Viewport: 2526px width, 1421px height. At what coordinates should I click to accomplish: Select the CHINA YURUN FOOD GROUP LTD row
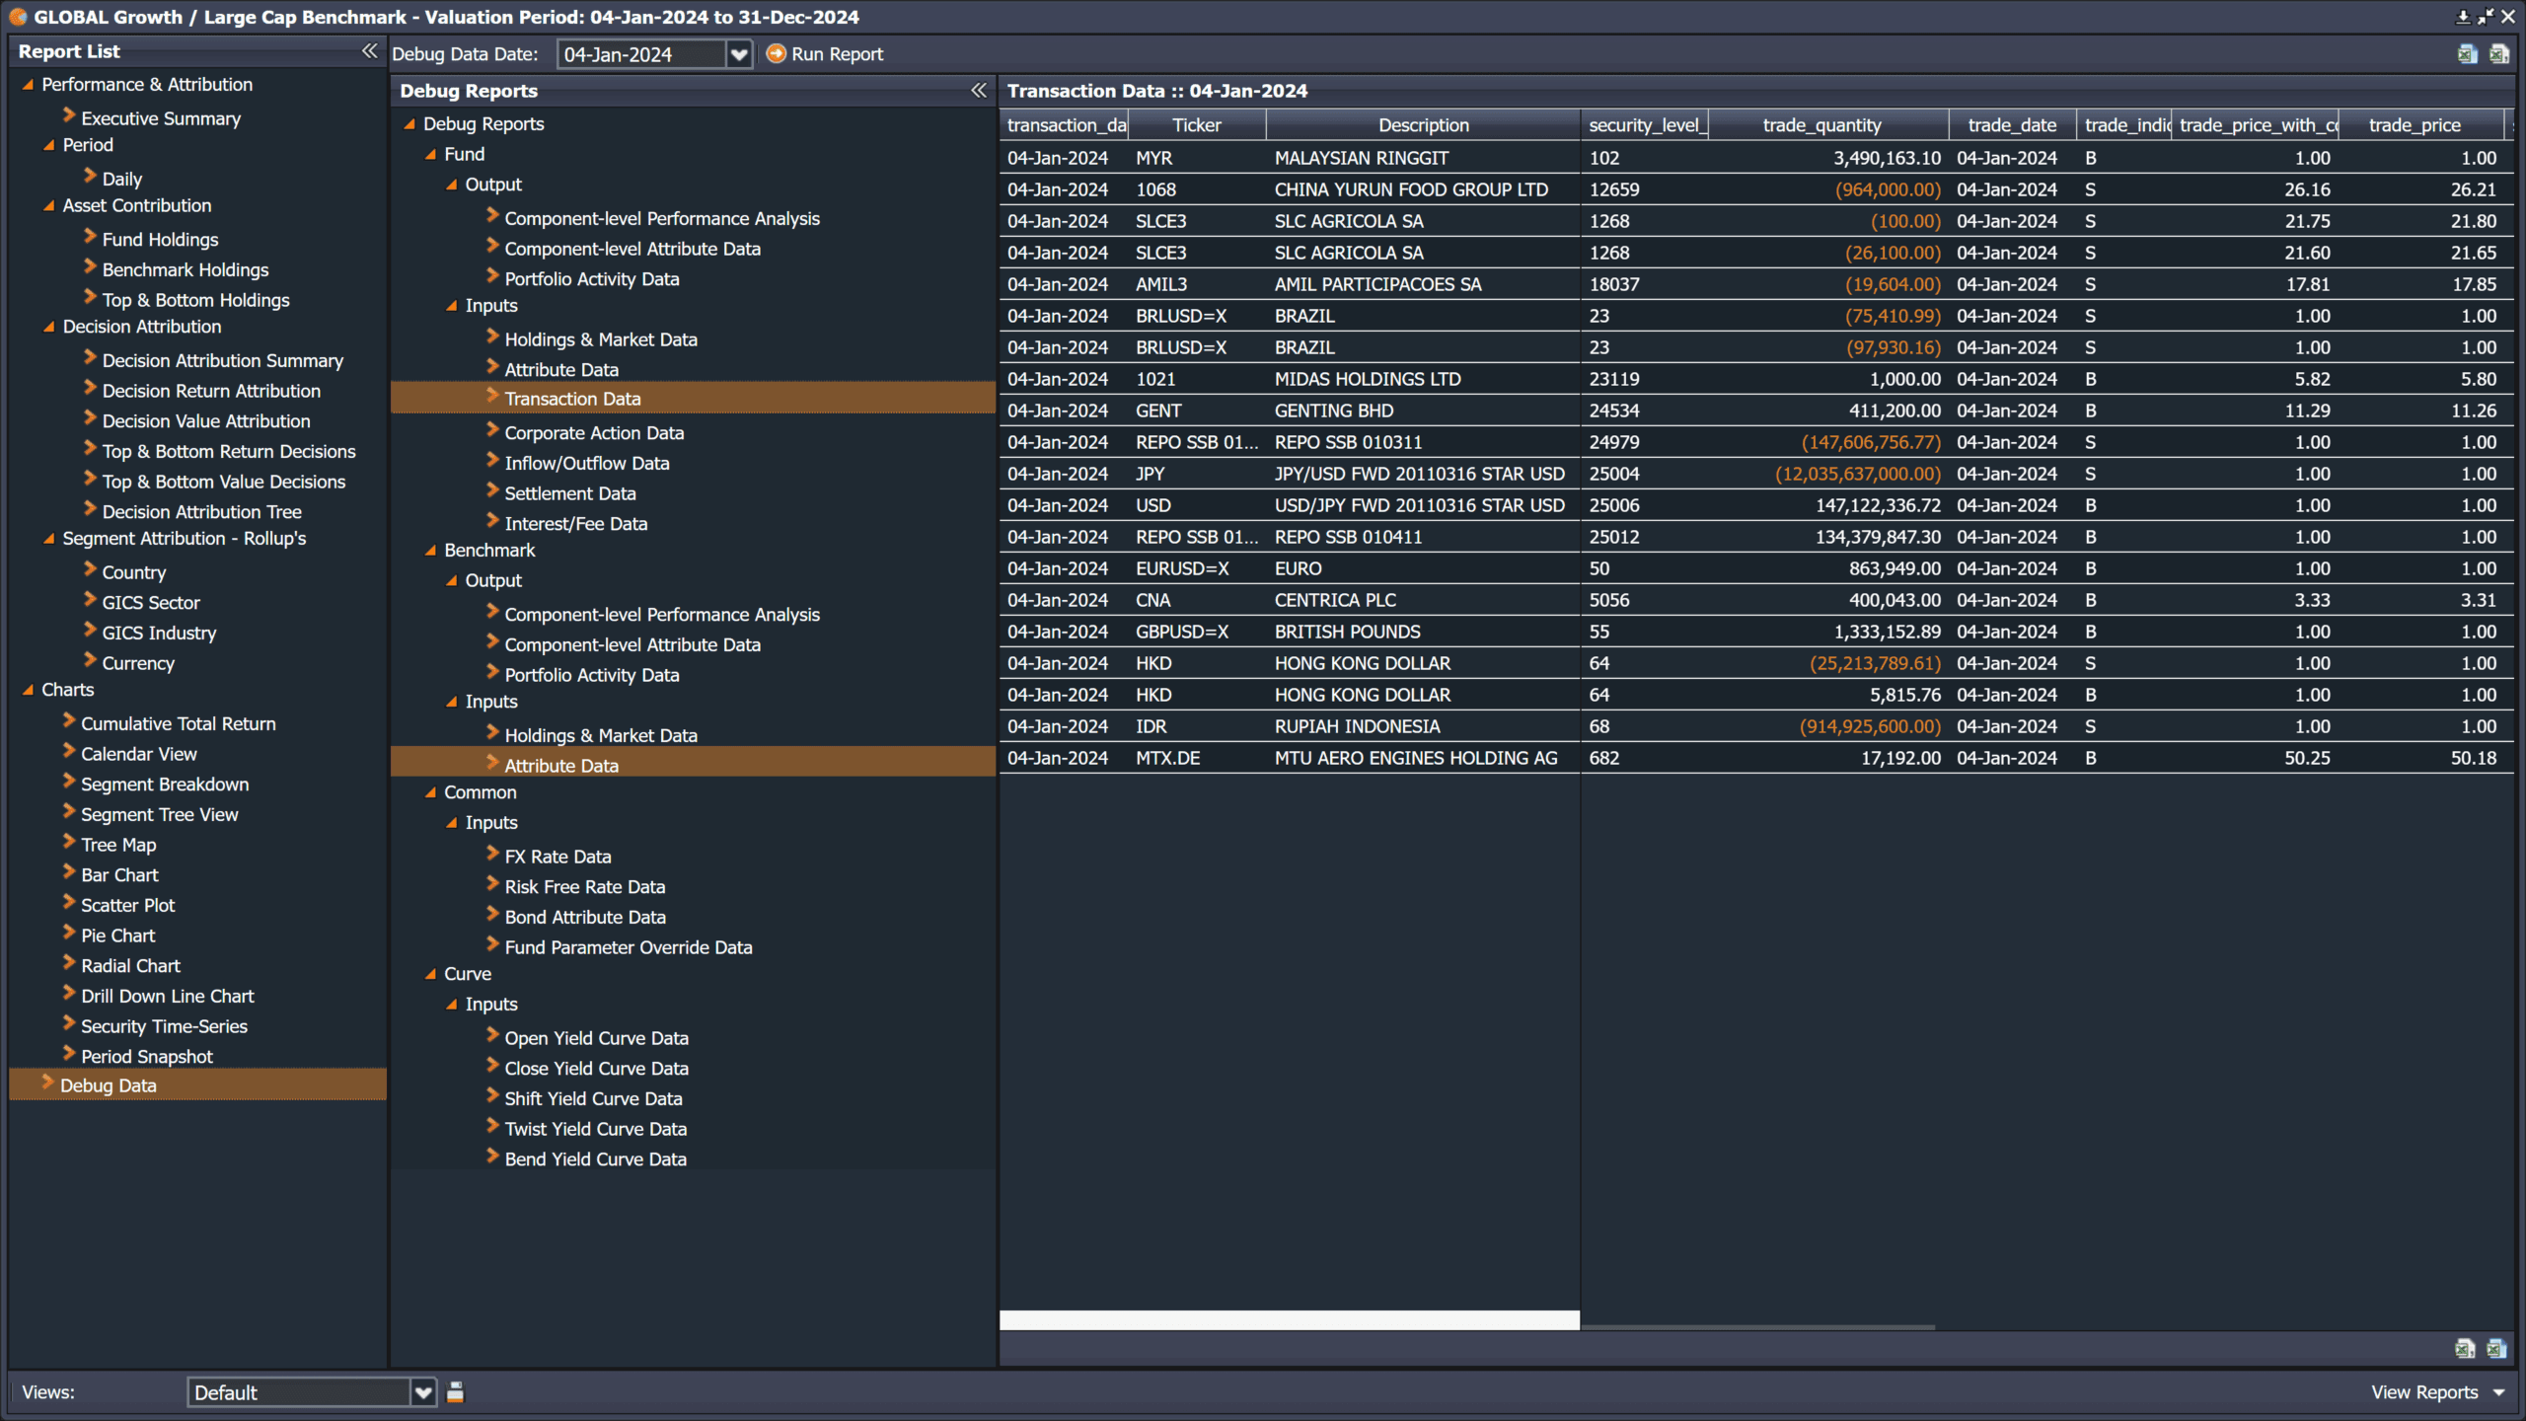[x=1755, y=189]
